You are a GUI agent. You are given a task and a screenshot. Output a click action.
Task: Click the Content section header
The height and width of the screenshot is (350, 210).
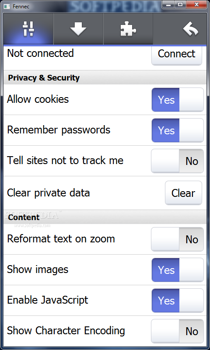pos(105,217)
